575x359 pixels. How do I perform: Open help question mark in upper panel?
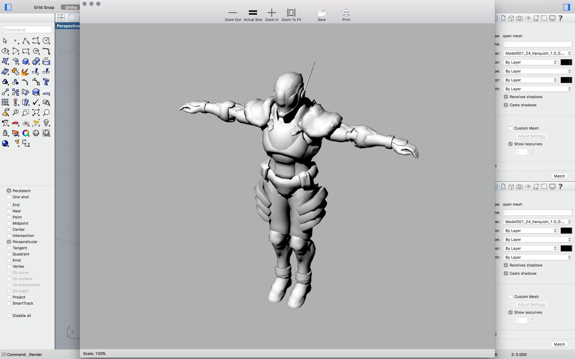(x=561, y=18)
